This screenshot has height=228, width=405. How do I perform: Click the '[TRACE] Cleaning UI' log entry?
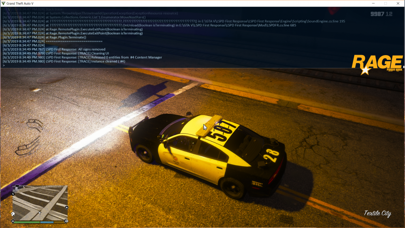[x=56, y=53]
